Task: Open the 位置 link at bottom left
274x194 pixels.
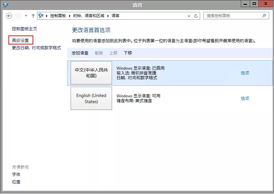Action: (16, 182)
